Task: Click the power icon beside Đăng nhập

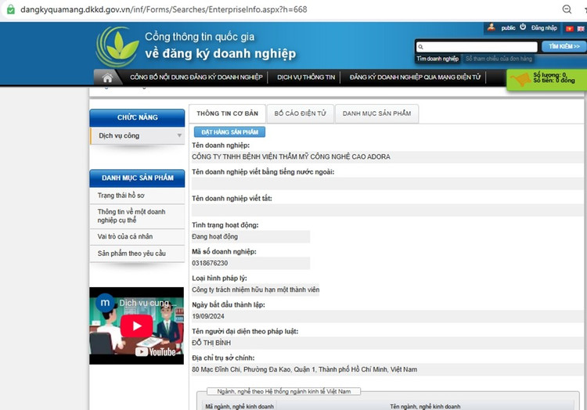Action: point(523,27)
